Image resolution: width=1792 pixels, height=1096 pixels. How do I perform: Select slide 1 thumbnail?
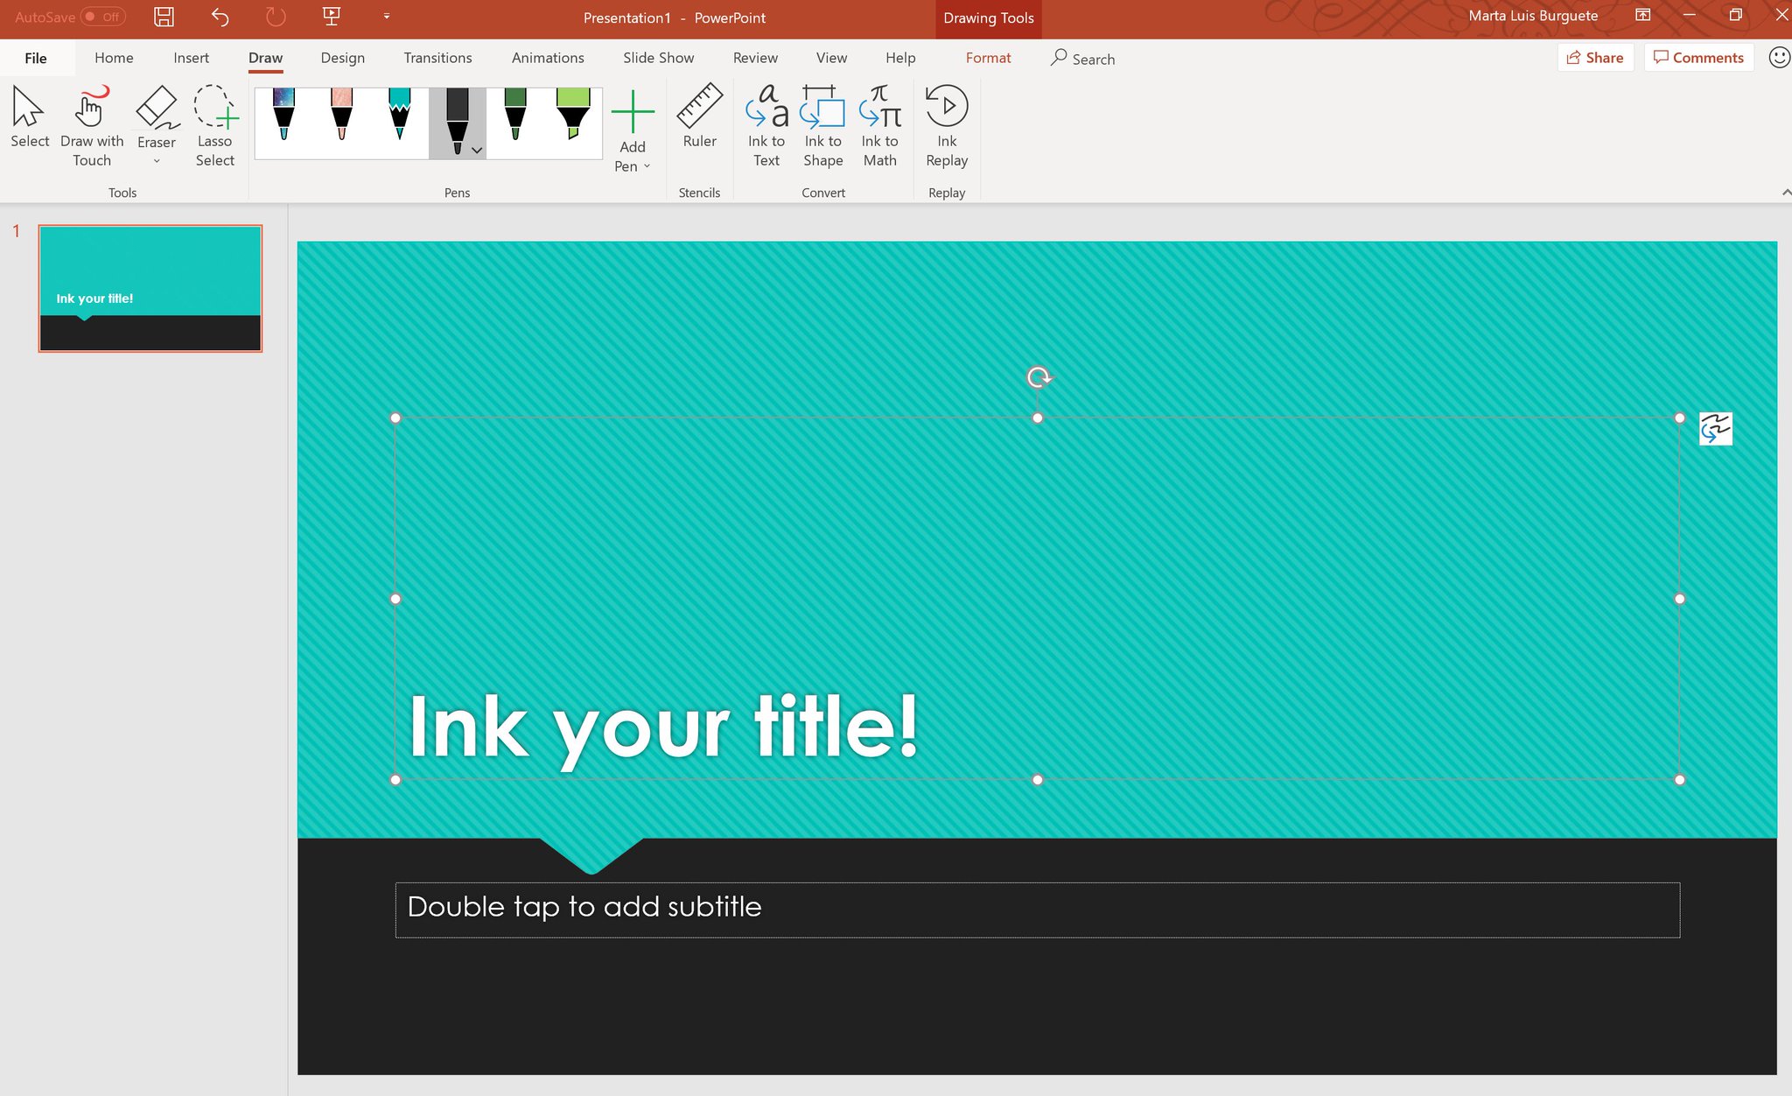tap(150, 289)
